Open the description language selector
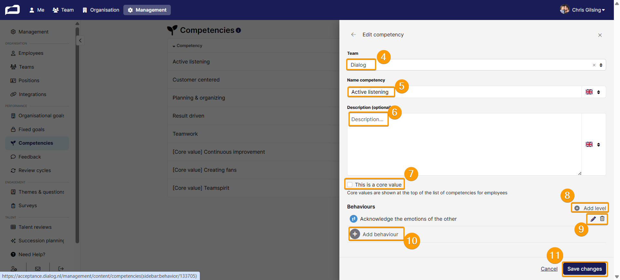620x280 pixels. pyautogui.click(x=593, y=144)
